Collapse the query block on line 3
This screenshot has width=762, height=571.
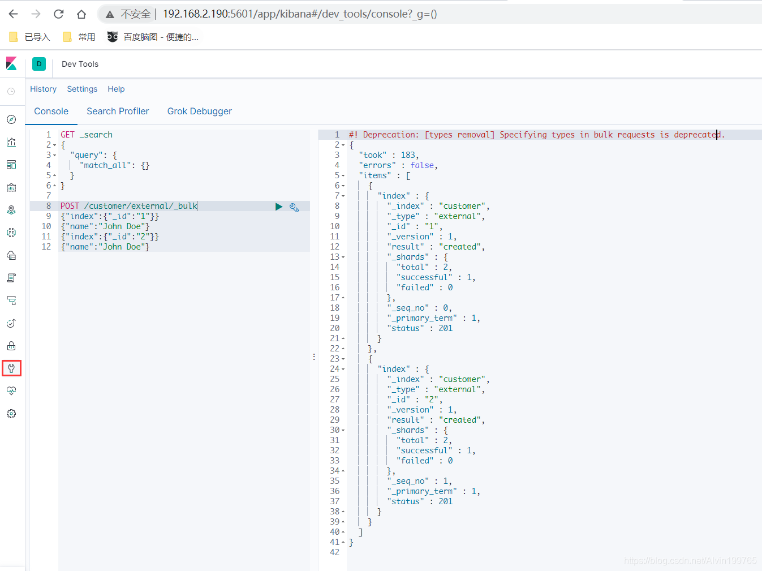pyautogui.click(x=55, y=154)
